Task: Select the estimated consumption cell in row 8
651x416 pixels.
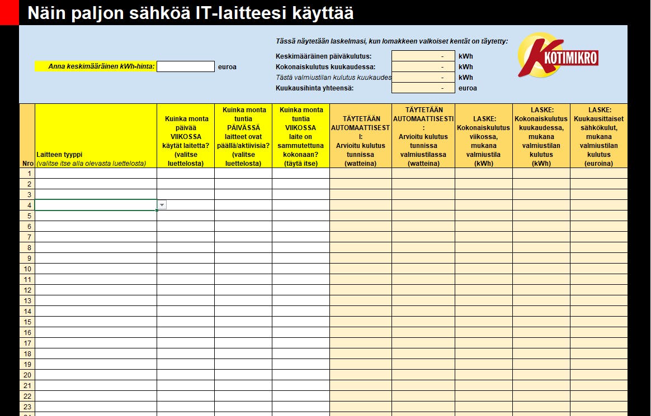Action: [360, 248]
